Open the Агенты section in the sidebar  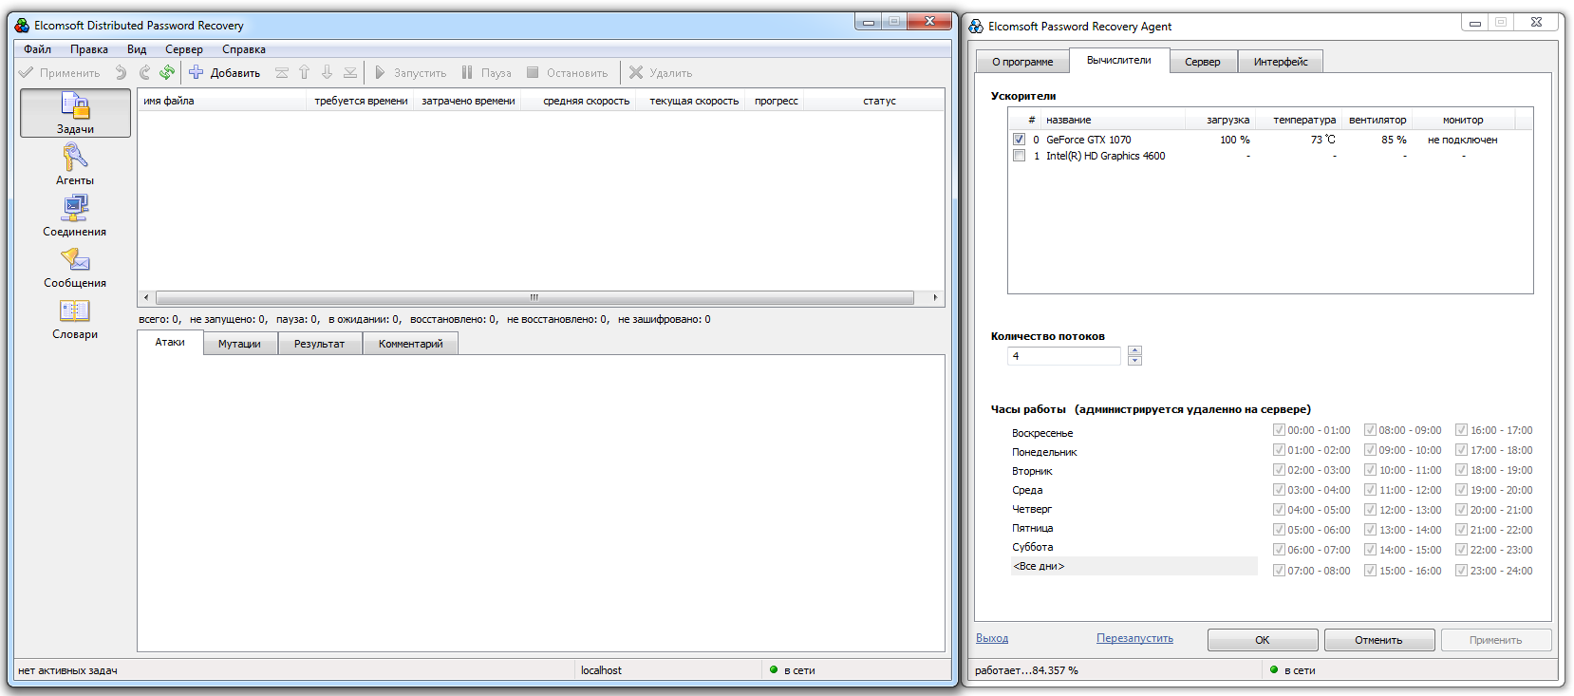pyautogui.click(x=75, y=164)
